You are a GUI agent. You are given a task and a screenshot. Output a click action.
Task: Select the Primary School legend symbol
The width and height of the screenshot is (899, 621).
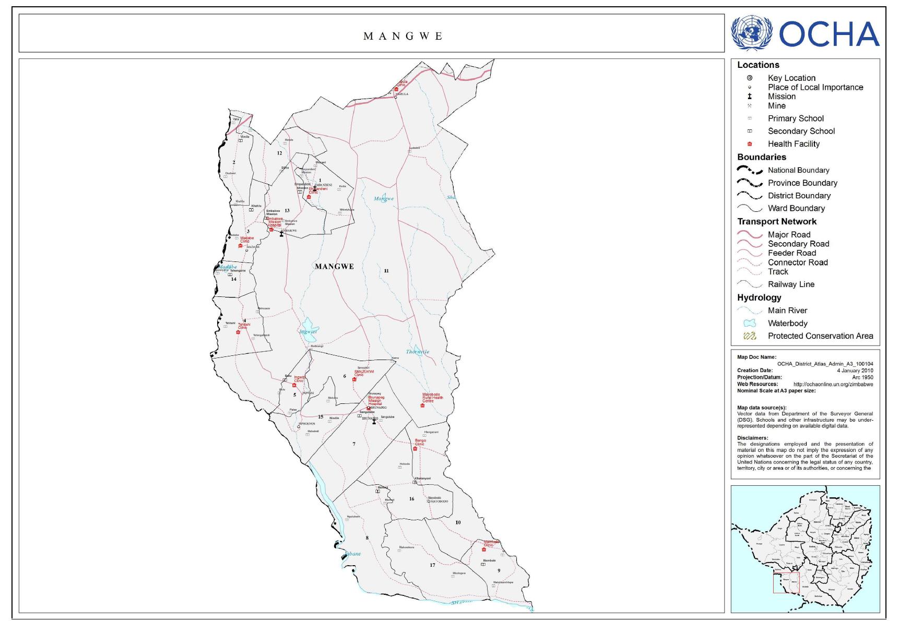(749, 119)
